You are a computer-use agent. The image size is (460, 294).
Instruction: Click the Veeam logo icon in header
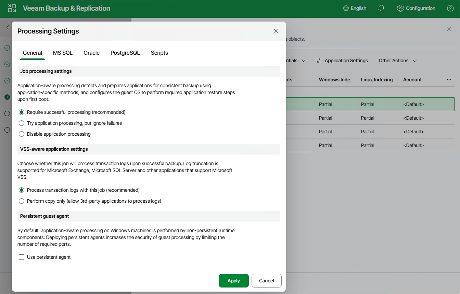coord(12,9)
